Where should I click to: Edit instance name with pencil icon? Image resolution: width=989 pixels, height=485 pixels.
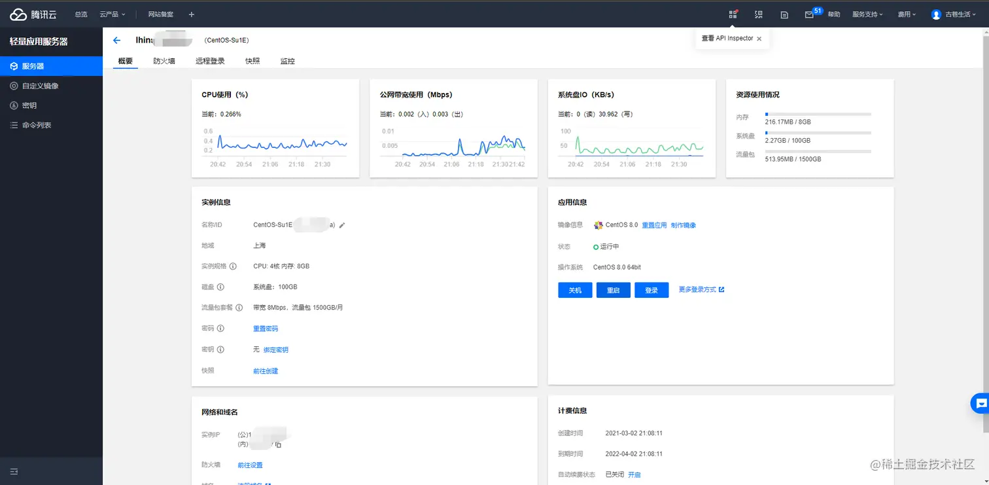click(342, 225)
